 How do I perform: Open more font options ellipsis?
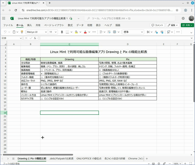point(94,32)
